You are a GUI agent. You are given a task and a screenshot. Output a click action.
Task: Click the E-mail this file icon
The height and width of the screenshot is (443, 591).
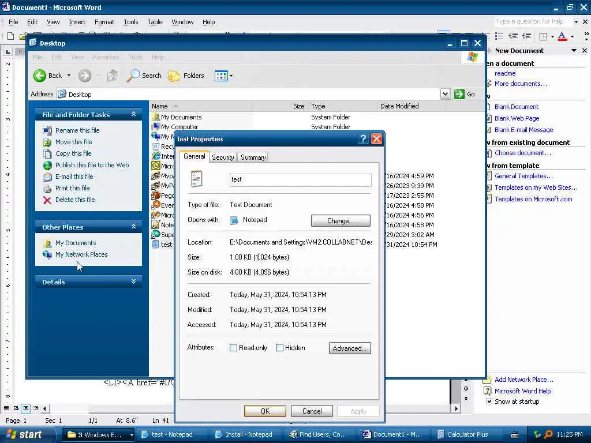pos(47,177)
